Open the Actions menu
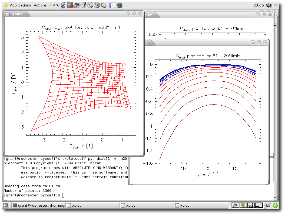285x215 pixels. click(x=40, y=5)
